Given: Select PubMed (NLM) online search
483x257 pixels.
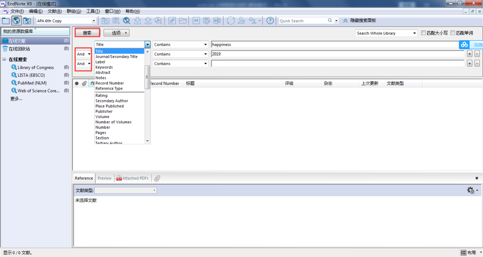Looking at the screenshot, I should click(32, 83).
